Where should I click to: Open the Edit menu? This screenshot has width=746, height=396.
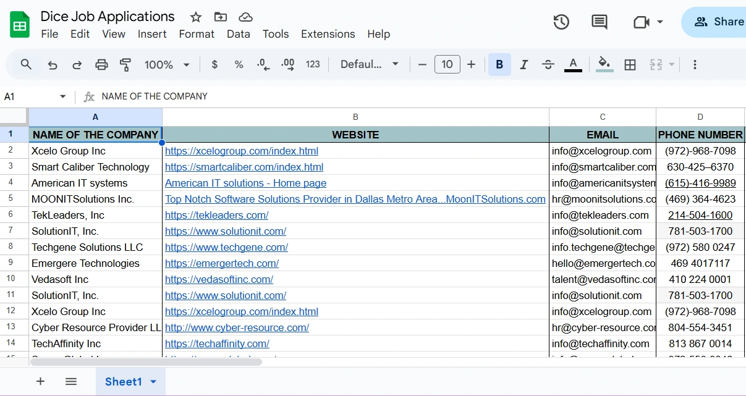80,34
